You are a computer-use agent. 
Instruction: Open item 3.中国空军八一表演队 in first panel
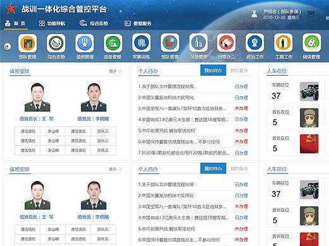point(182,108)
